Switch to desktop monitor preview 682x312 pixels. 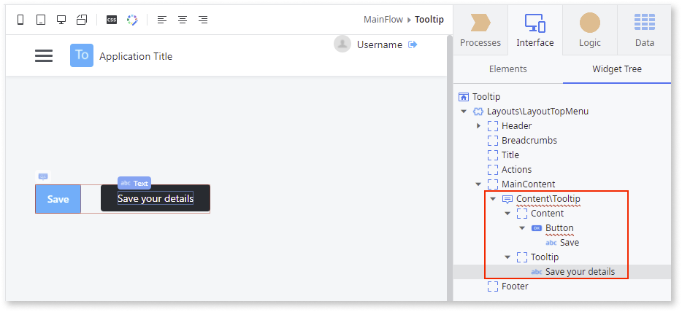pos(61,20)
